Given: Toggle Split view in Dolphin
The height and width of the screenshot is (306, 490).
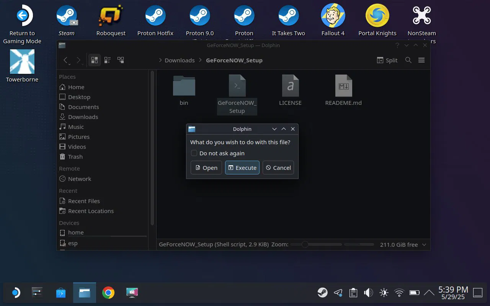Looking at the screenshot, I should (387, 60).
